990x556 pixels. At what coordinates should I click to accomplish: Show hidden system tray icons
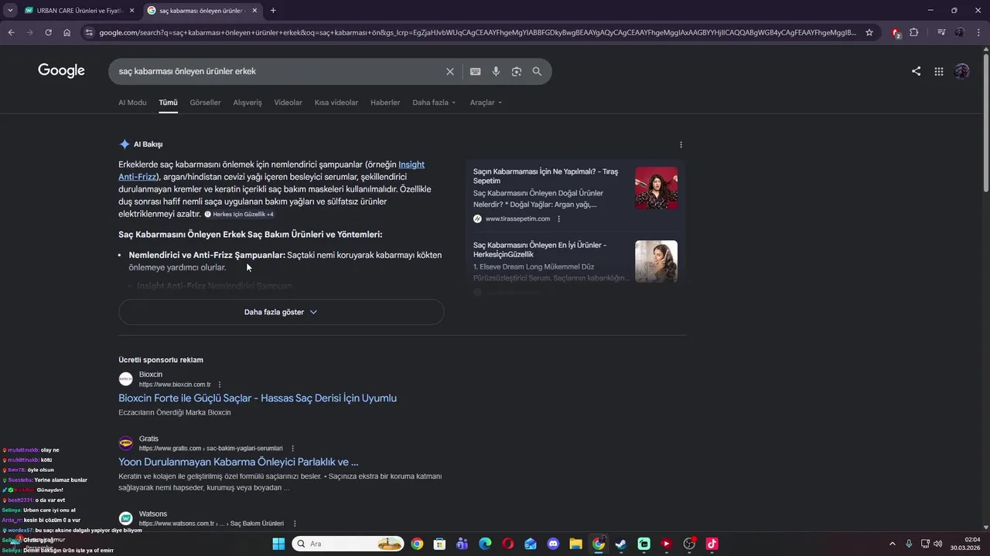pos(893,544)
